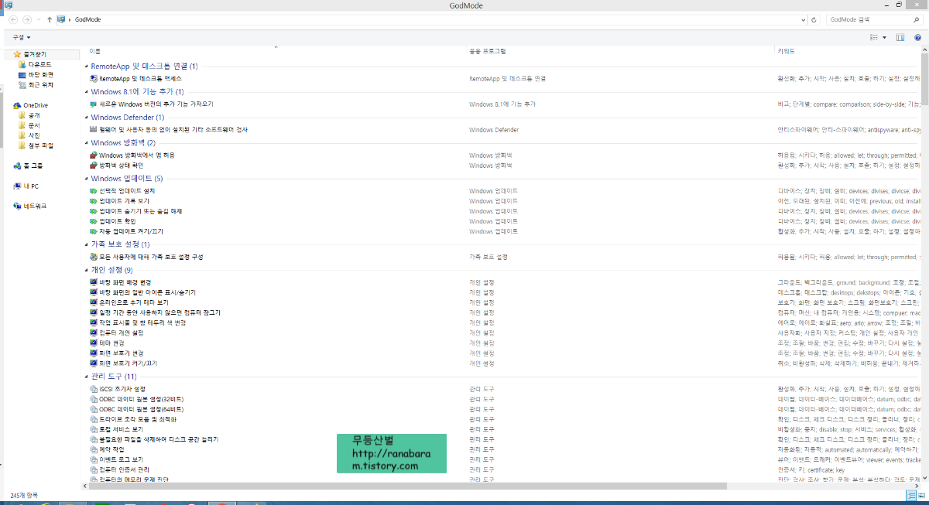Sort by 응용 프로그램 column header
The height and width of the screenshot is (505, 929).
click(488, 51)
